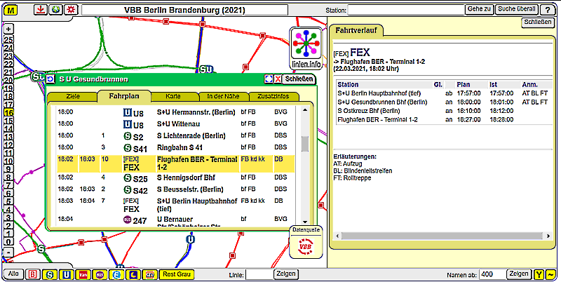This screenshot has height=282, width=561.
Task: Toggle the express E filter icon
Action: (x=116, y=275)
